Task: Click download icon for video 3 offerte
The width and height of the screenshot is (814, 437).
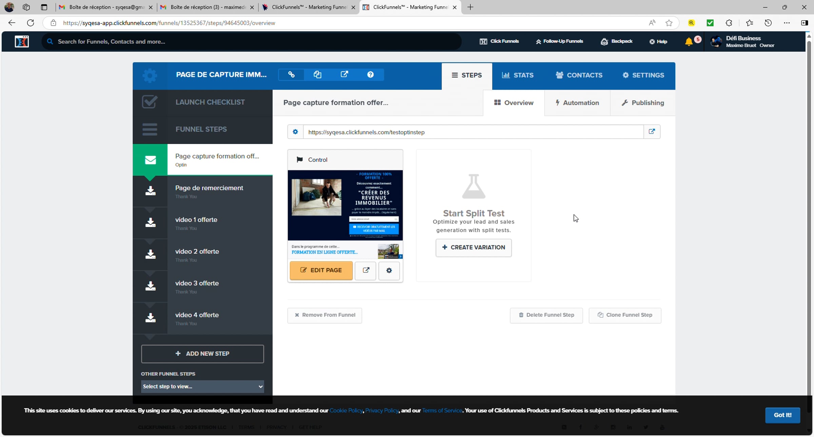Action: [x=150, y=286]
